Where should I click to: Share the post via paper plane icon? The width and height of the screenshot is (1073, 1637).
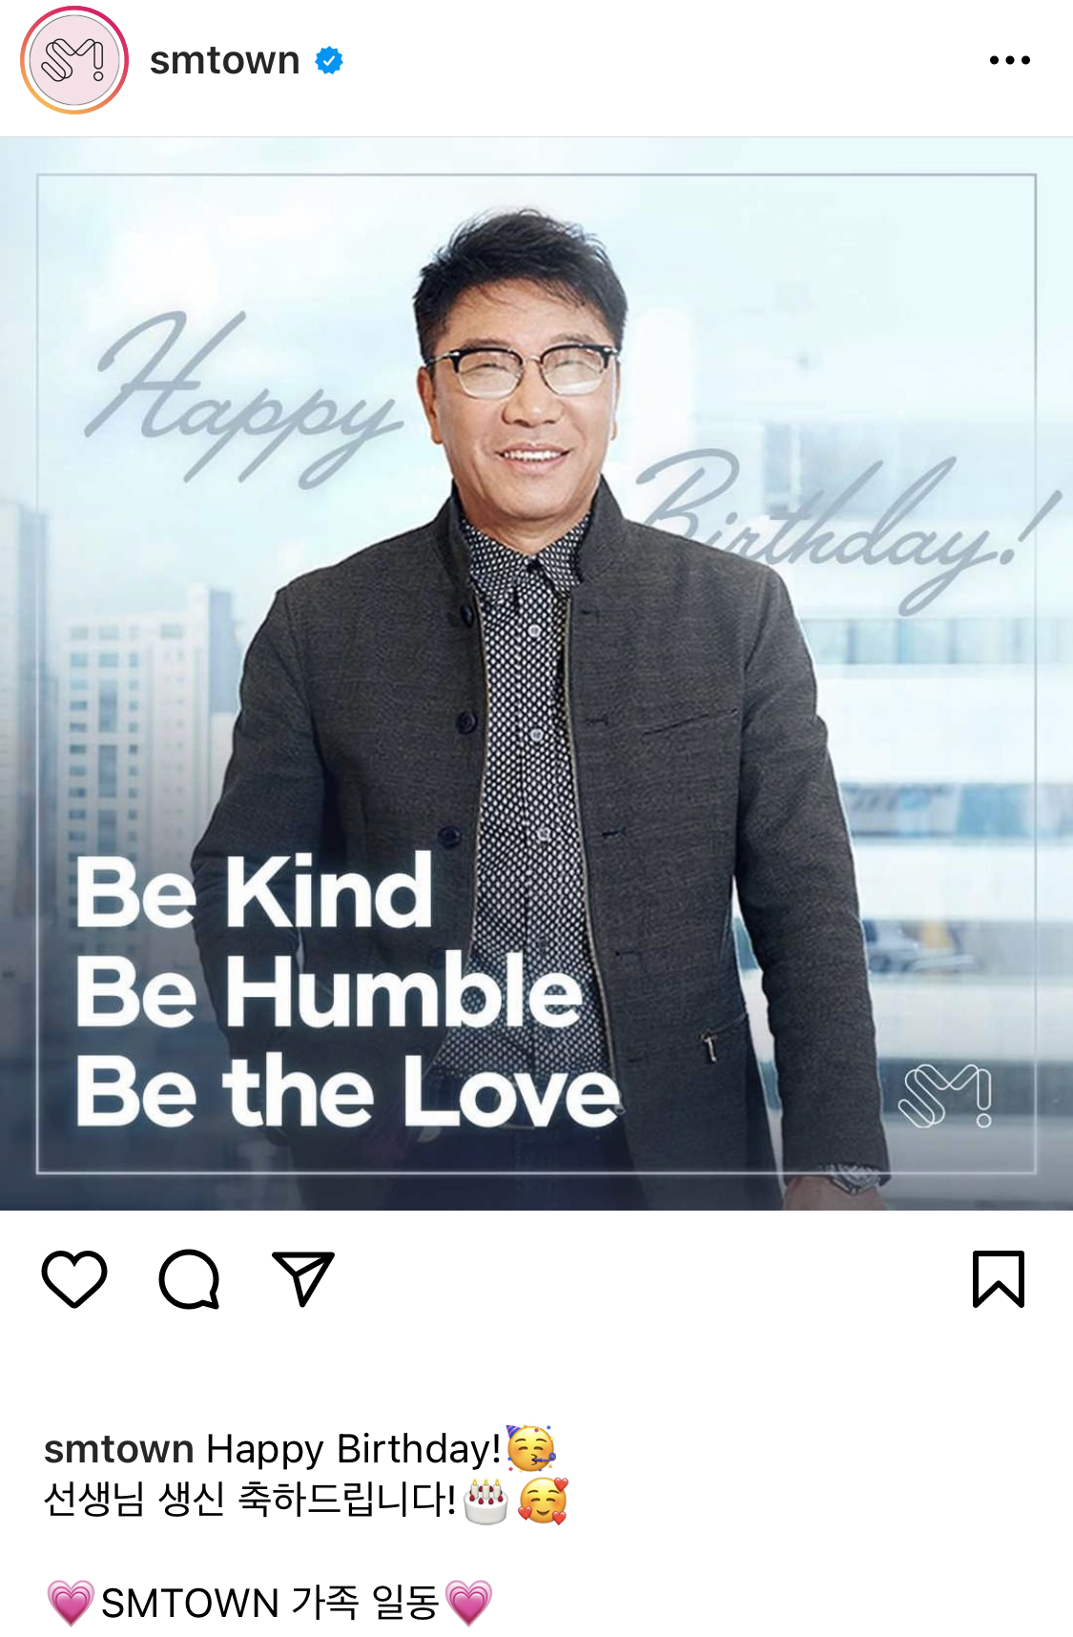[x=303, y=1278]
